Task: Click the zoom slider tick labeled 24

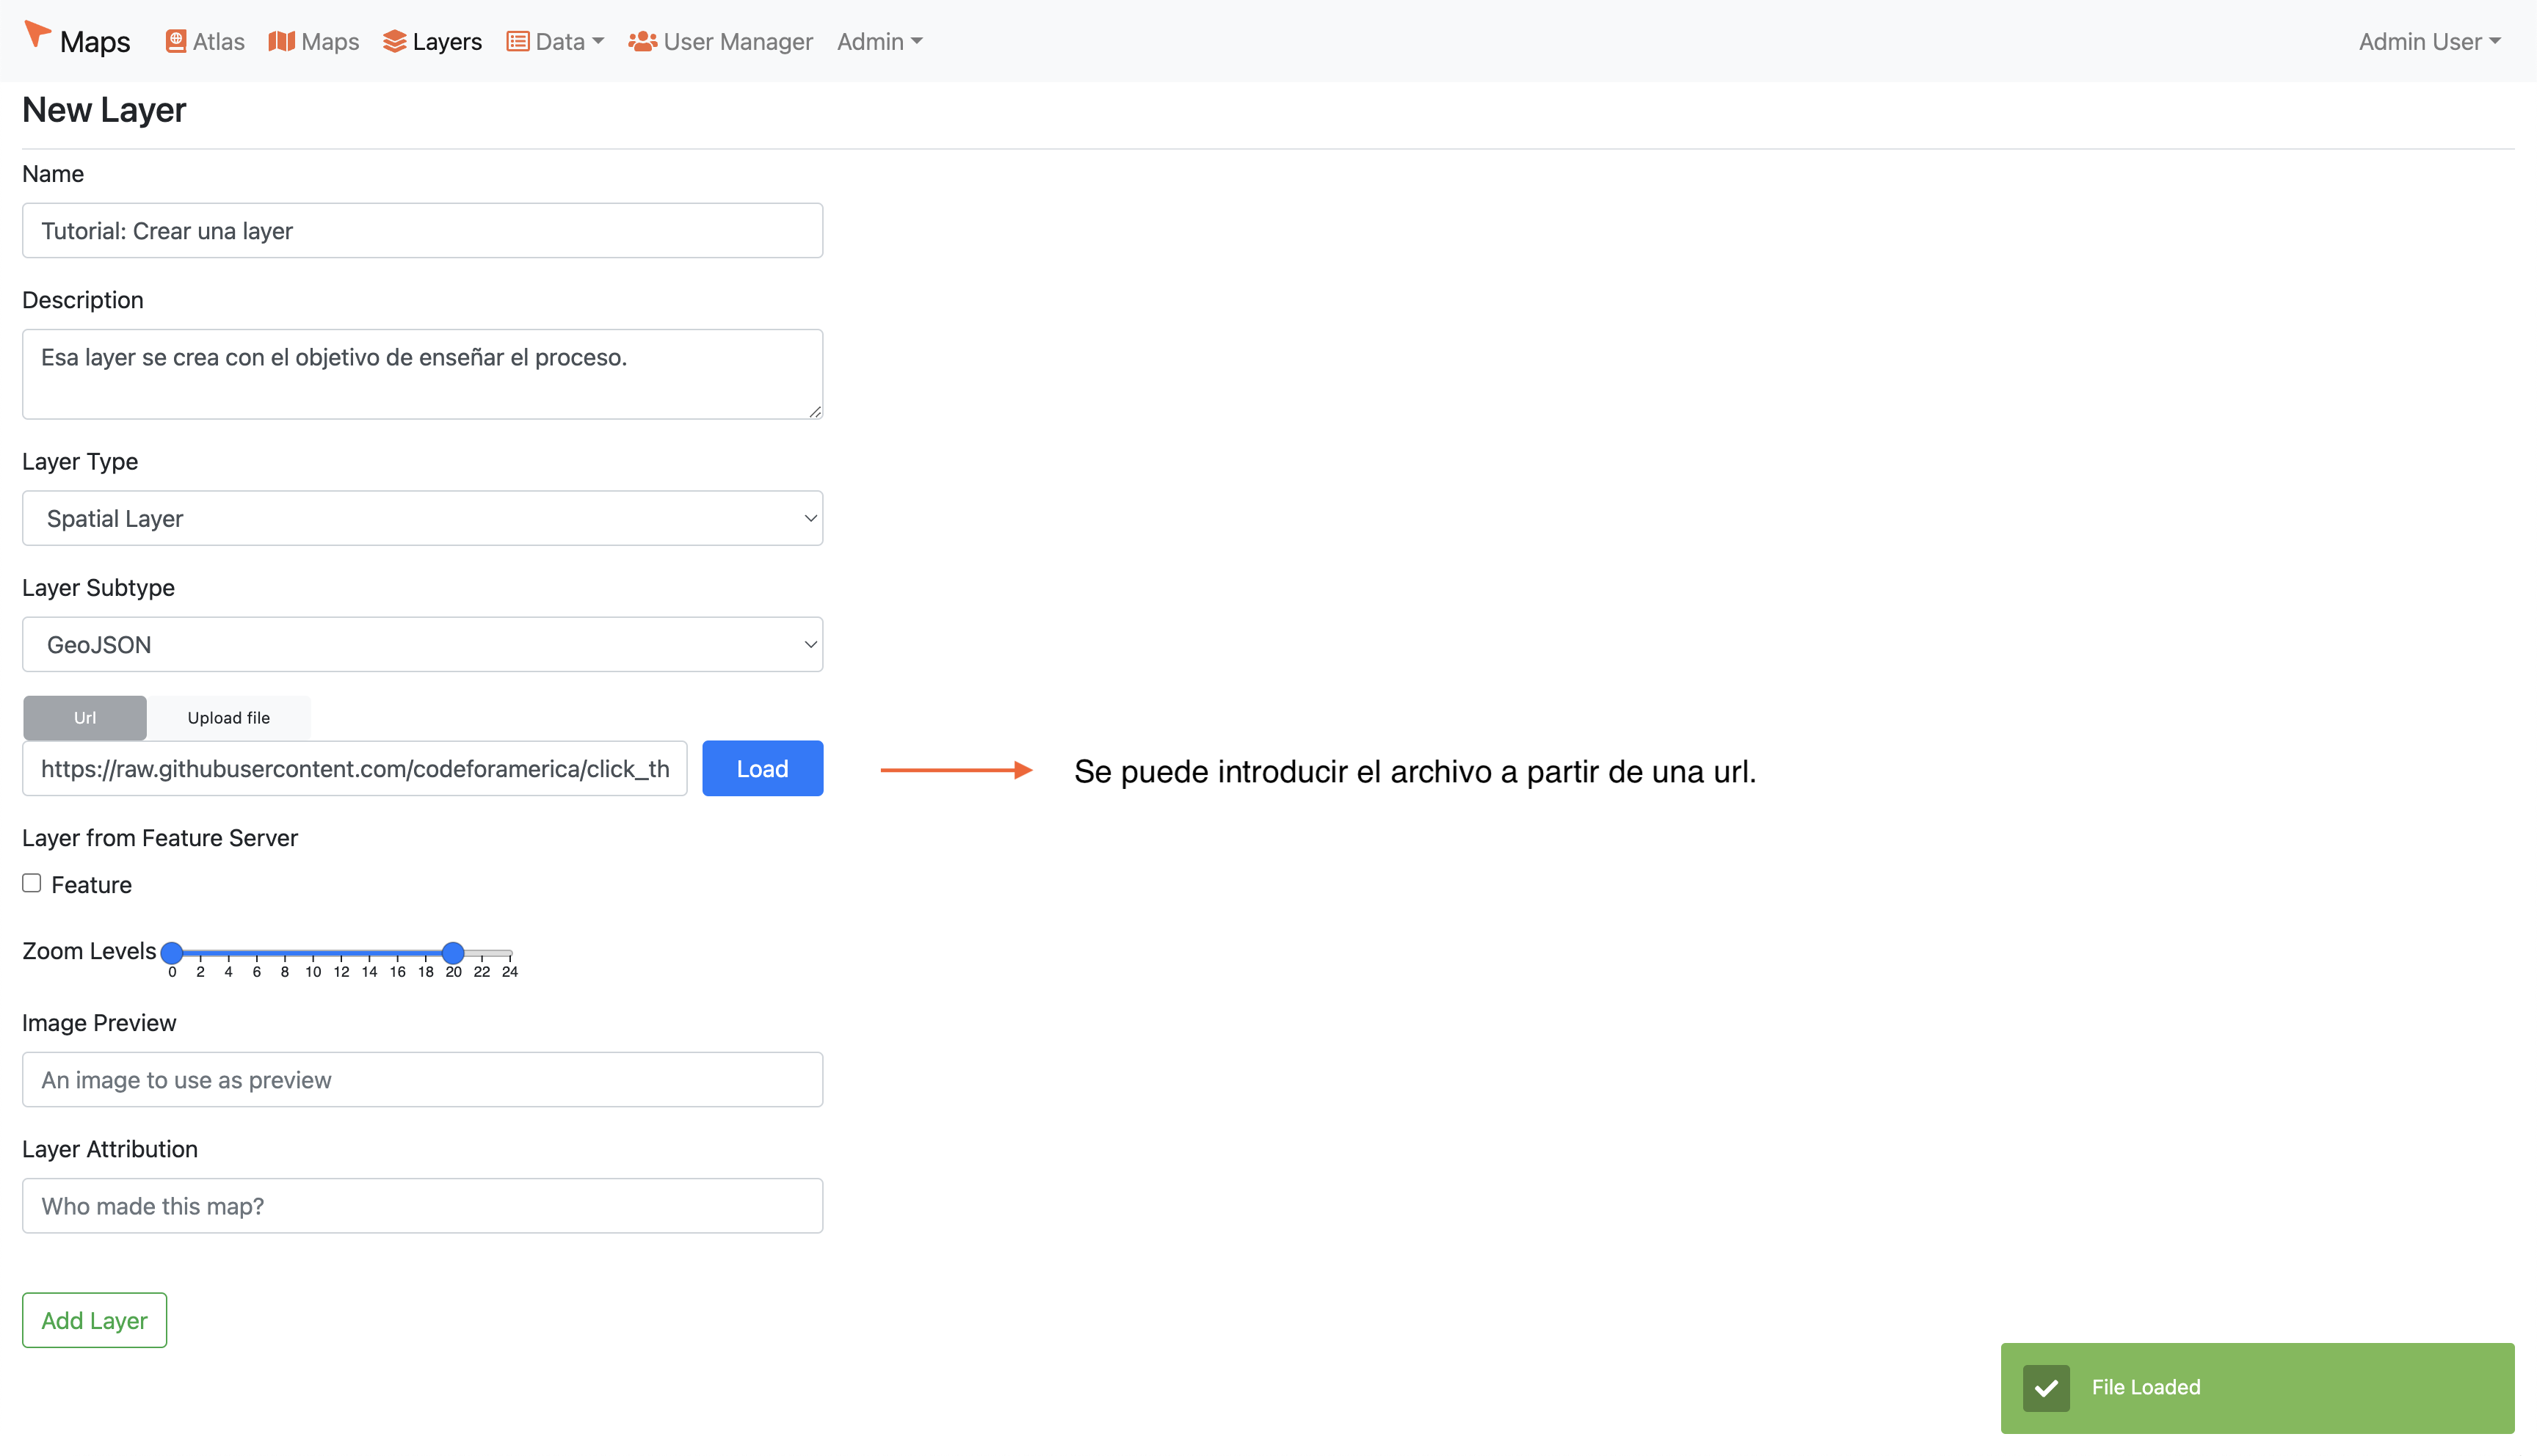Action: 510,971
